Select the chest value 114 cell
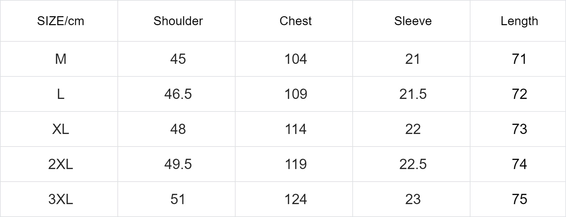This screenshot has width=566, height=217. 296,129
